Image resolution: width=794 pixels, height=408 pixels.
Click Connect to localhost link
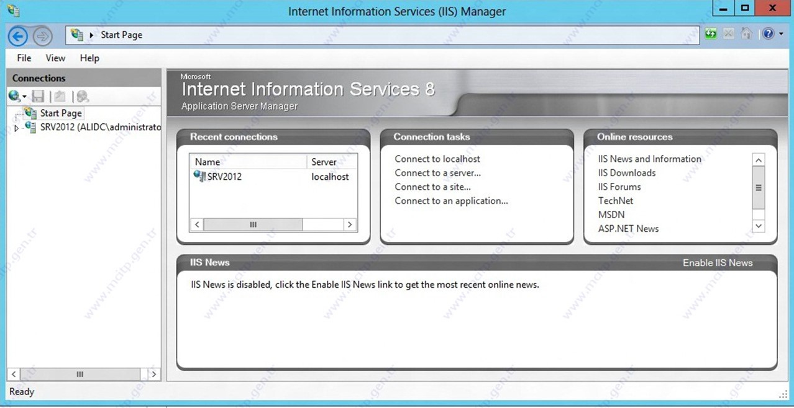coord(437,159)
